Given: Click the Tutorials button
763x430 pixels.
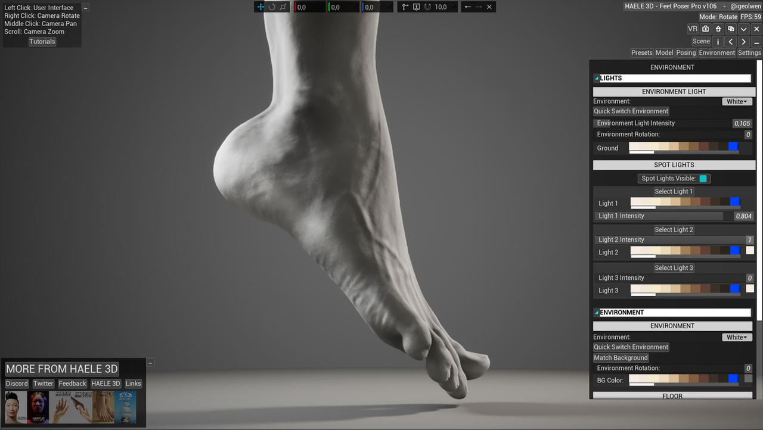Looking at the screenshot, I should 42,42.
